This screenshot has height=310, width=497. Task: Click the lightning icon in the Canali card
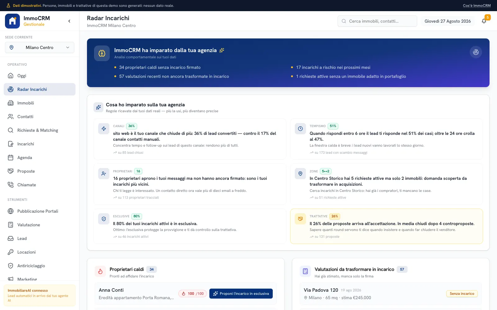(104, 129)
